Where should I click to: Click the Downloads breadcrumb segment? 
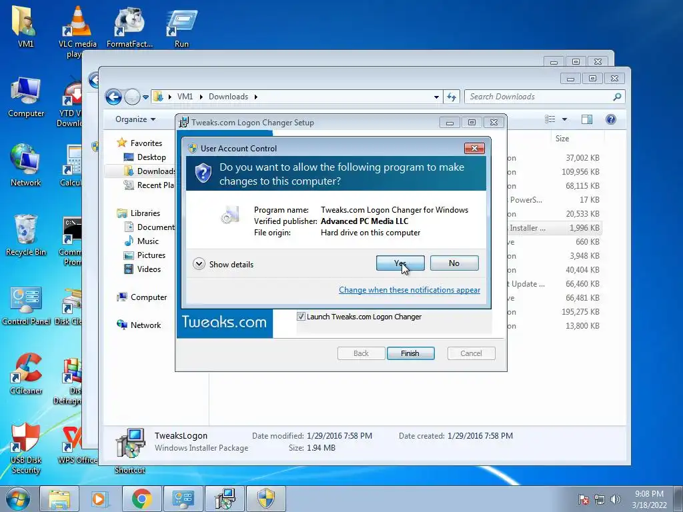coord(228,97)
